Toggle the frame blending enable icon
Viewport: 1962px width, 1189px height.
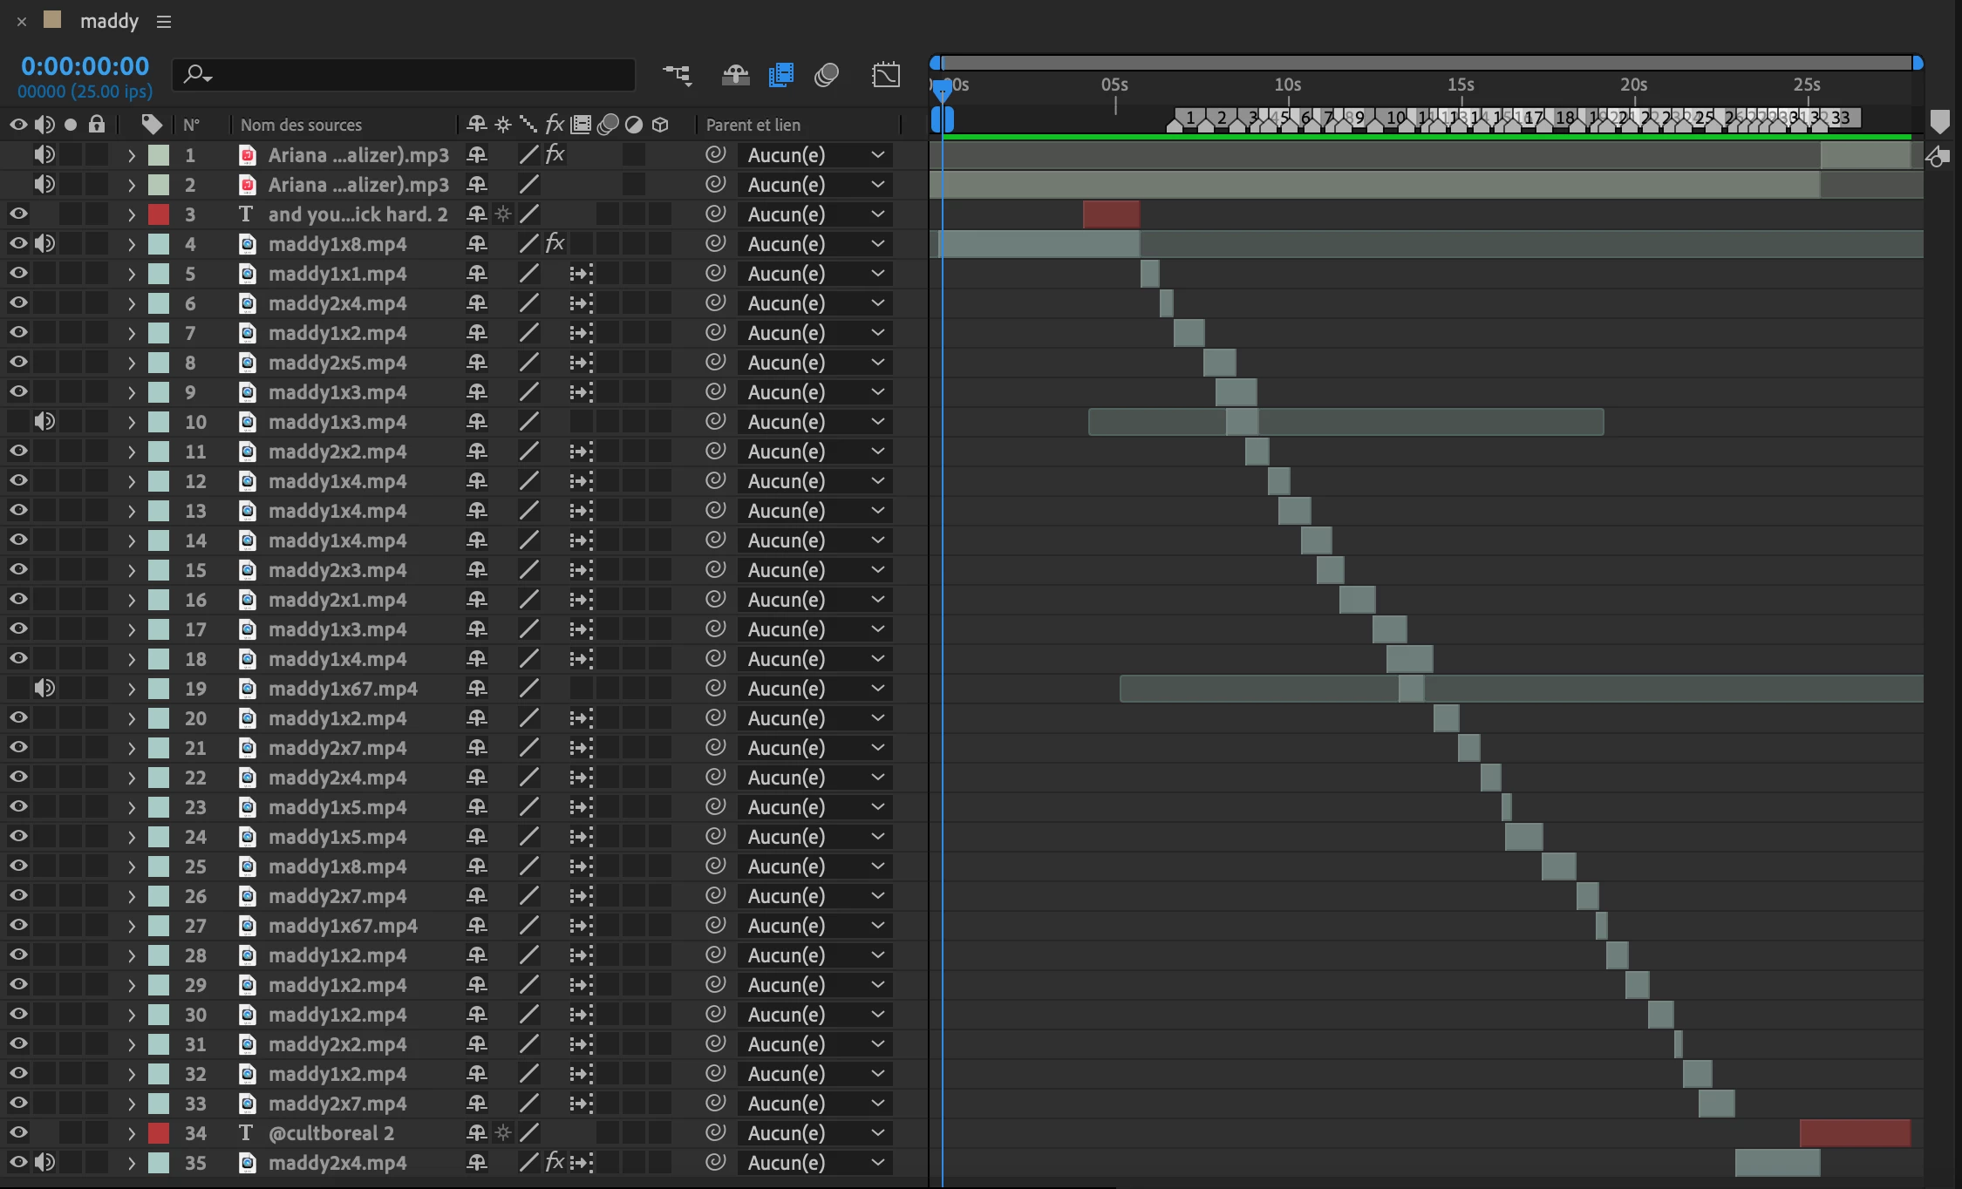(780, 76)
